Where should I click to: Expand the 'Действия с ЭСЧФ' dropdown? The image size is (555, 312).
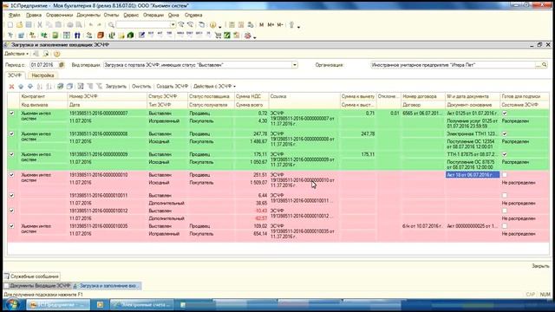pos(214,87)
